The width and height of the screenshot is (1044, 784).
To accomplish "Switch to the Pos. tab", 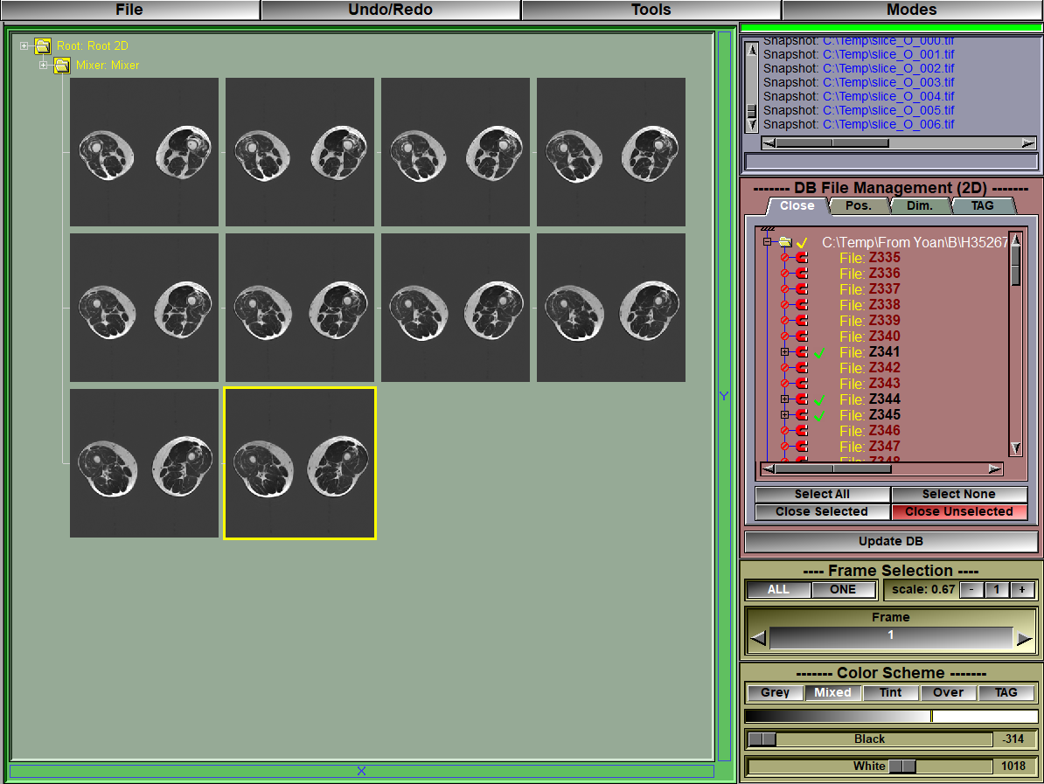I will pyautogui.click(x=859, y=206).
